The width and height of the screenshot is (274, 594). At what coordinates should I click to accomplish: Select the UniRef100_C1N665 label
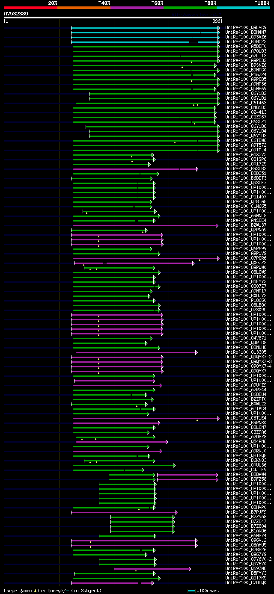click(x=246, y=206)
